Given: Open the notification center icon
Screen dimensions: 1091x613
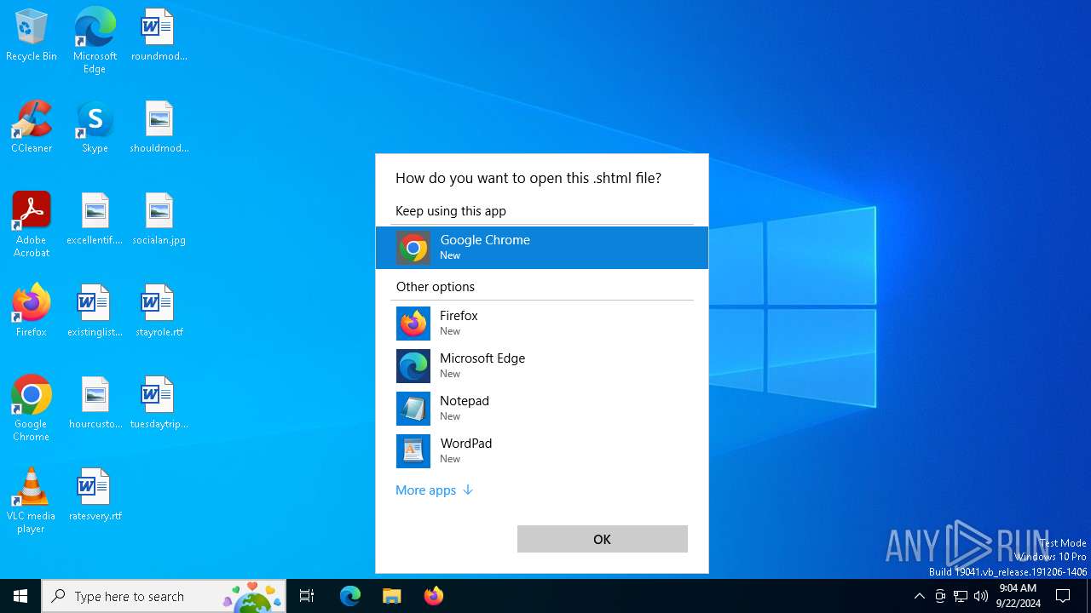Looking at the screenshot, I should point(1063,596).
